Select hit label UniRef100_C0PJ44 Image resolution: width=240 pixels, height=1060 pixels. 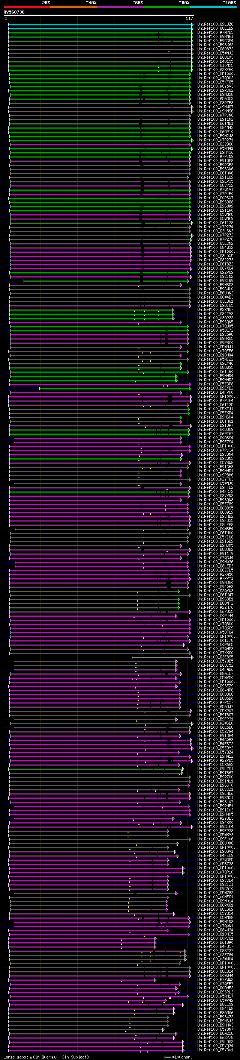215,616
